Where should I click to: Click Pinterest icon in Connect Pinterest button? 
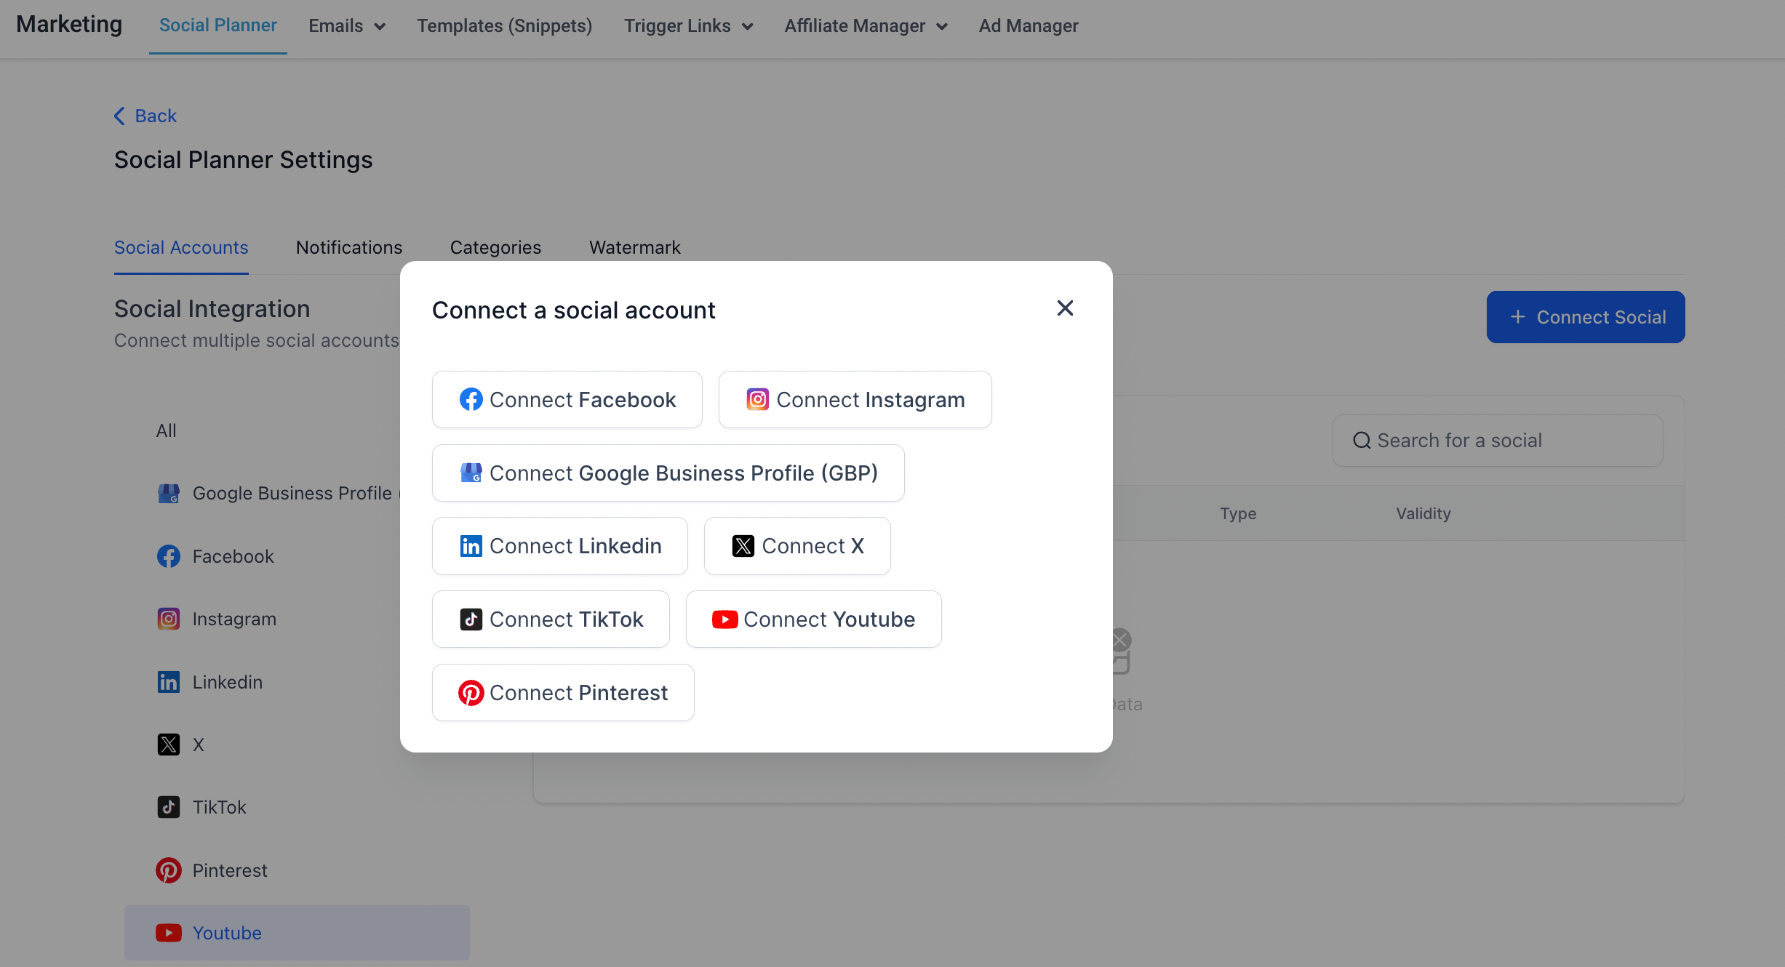[471, 693]
